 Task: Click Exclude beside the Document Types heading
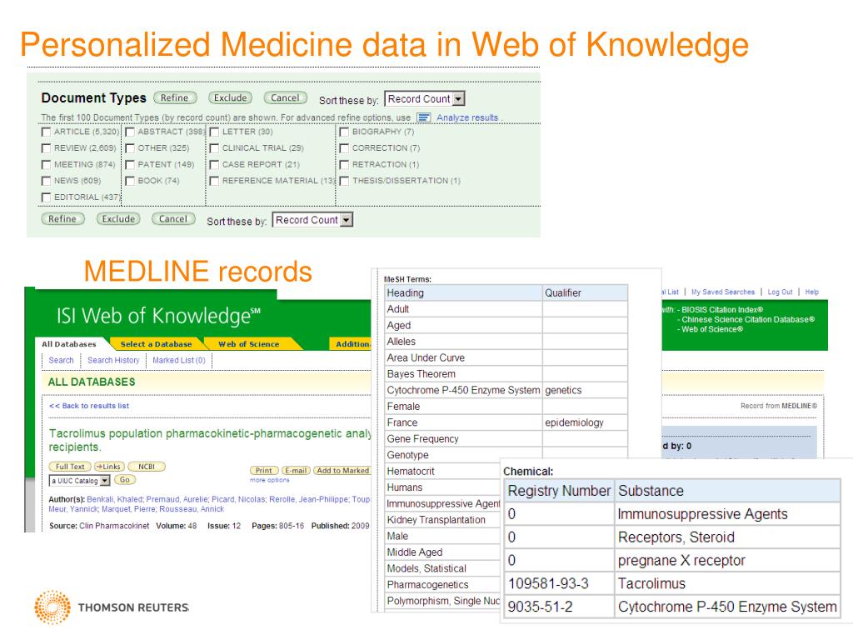click(230, 98)
